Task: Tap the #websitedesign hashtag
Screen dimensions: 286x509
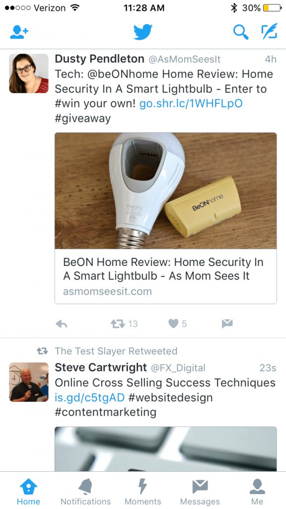Action: click(171, 398)
